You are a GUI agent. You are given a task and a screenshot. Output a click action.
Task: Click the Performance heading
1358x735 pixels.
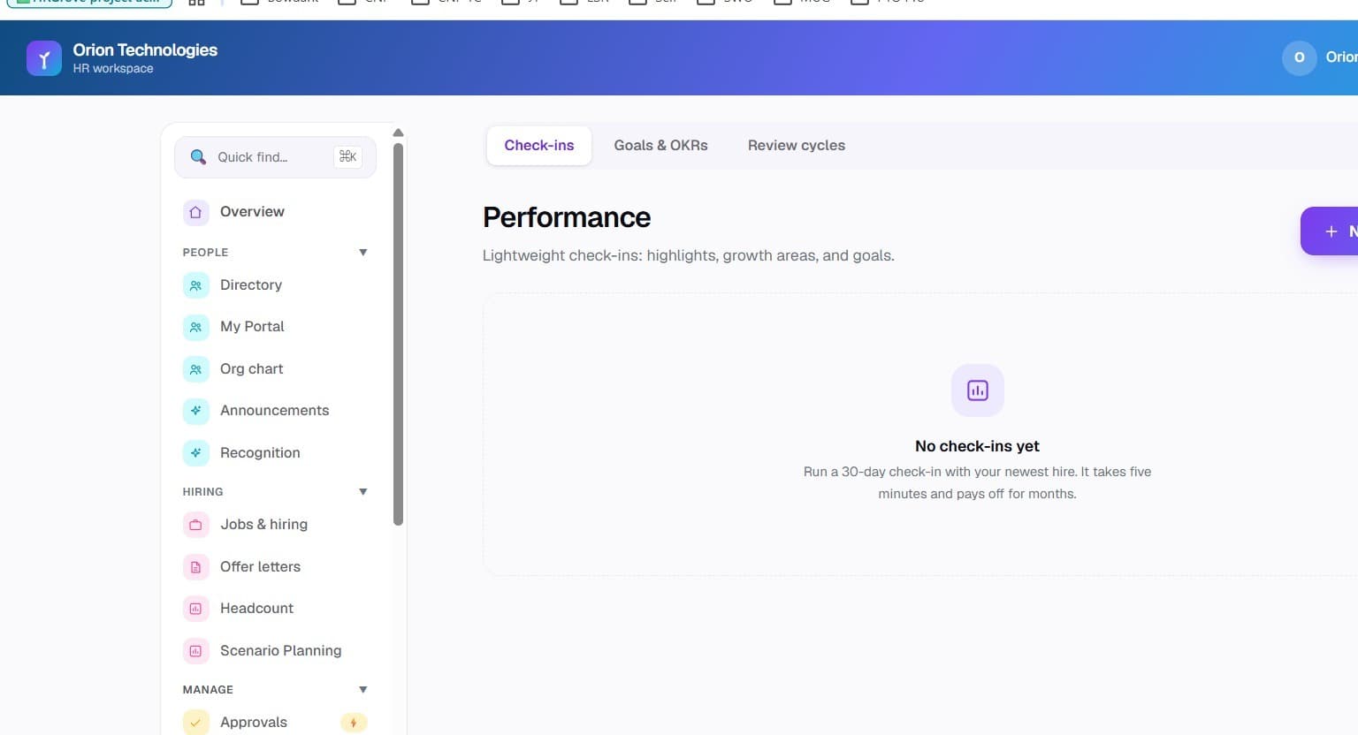pyautogui.click(x=567, y=217)
